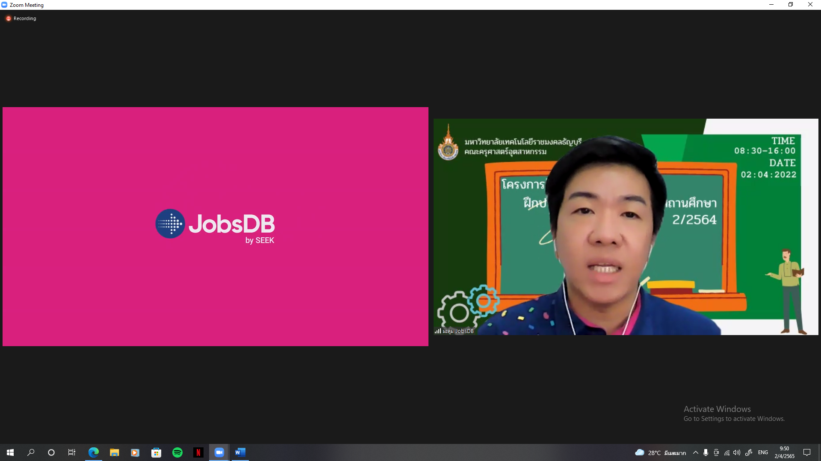Viewport: 821px width, 461px height.
Task: Open the Action Center notifications icon
Action: click(807, 452)
